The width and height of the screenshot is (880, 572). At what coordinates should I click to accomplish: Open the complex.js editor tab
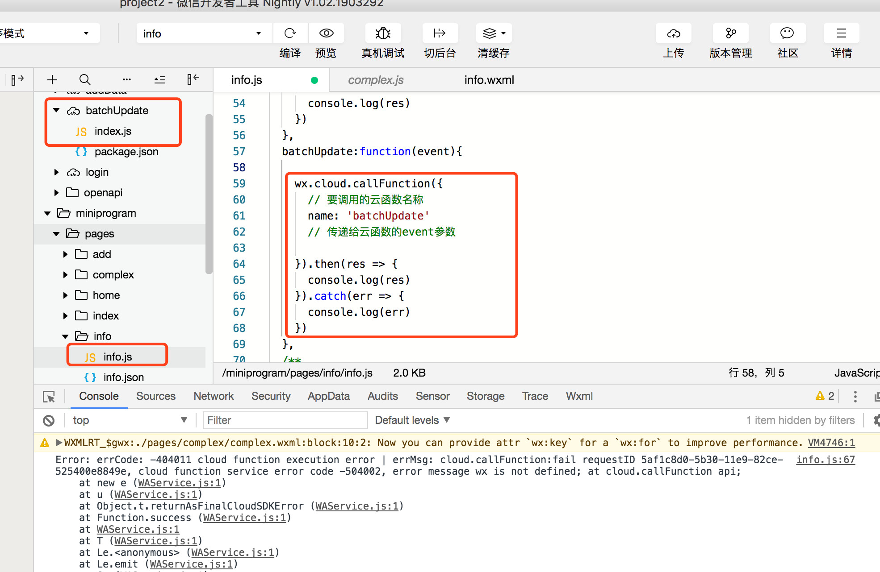coord(376,80)
